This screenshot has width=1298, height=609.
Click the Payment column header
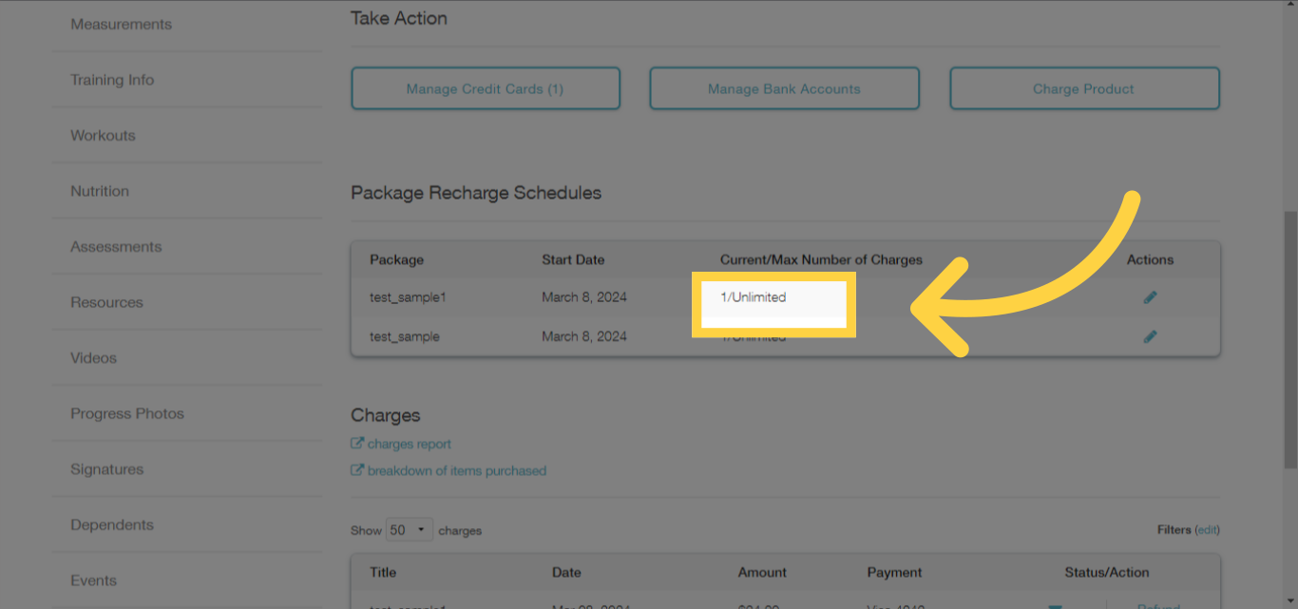(894, 572)
